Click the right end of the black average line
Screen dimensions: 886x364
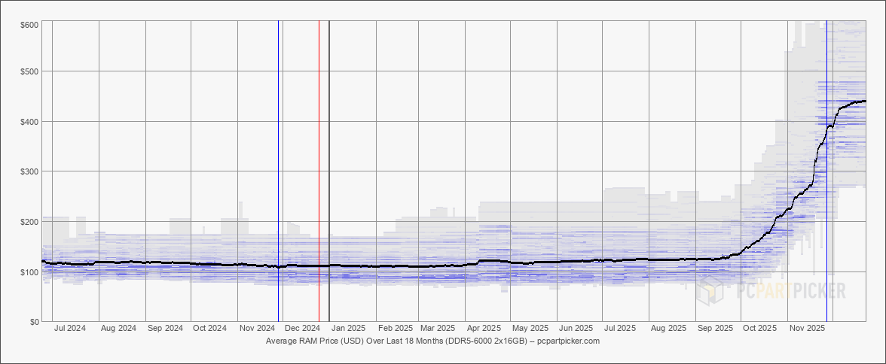[863, 101]
